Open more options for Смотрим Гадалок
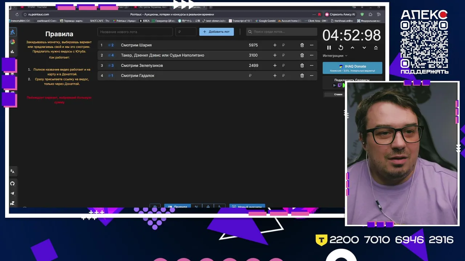This screenshot has width=465, height=261. coord(311,75)
